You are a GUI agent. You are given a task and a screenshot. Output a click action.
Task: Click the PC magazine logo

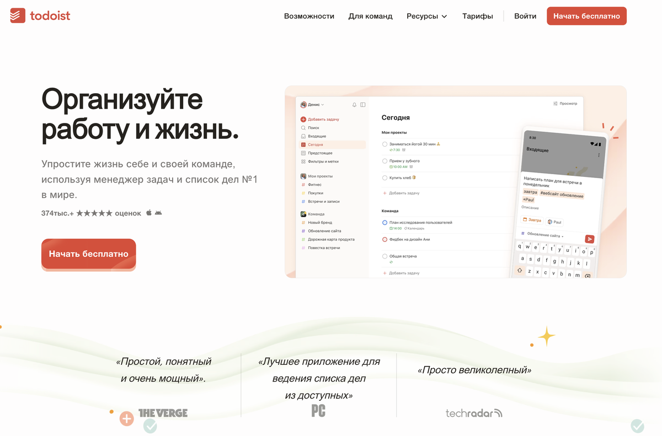[318, 411]
